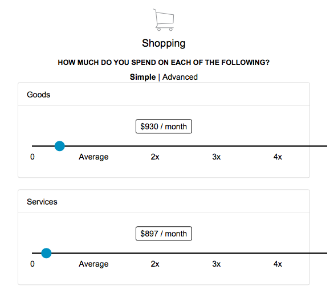Screen dimensions: 334x294
Task: Click the Services slider handle
Action: [x=46, y=253]
